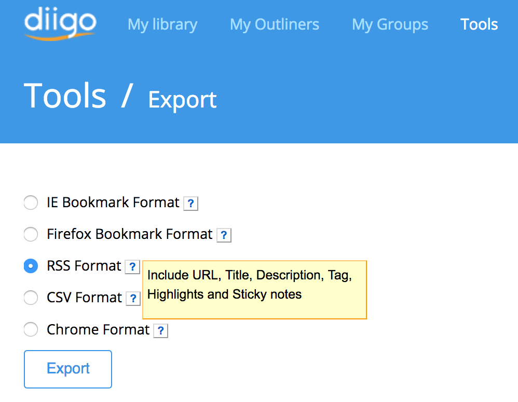The height and width of the screenshot is (402, 518).
Task: Choose the CSV Format radio option
Action: click(x=31, y=298)
